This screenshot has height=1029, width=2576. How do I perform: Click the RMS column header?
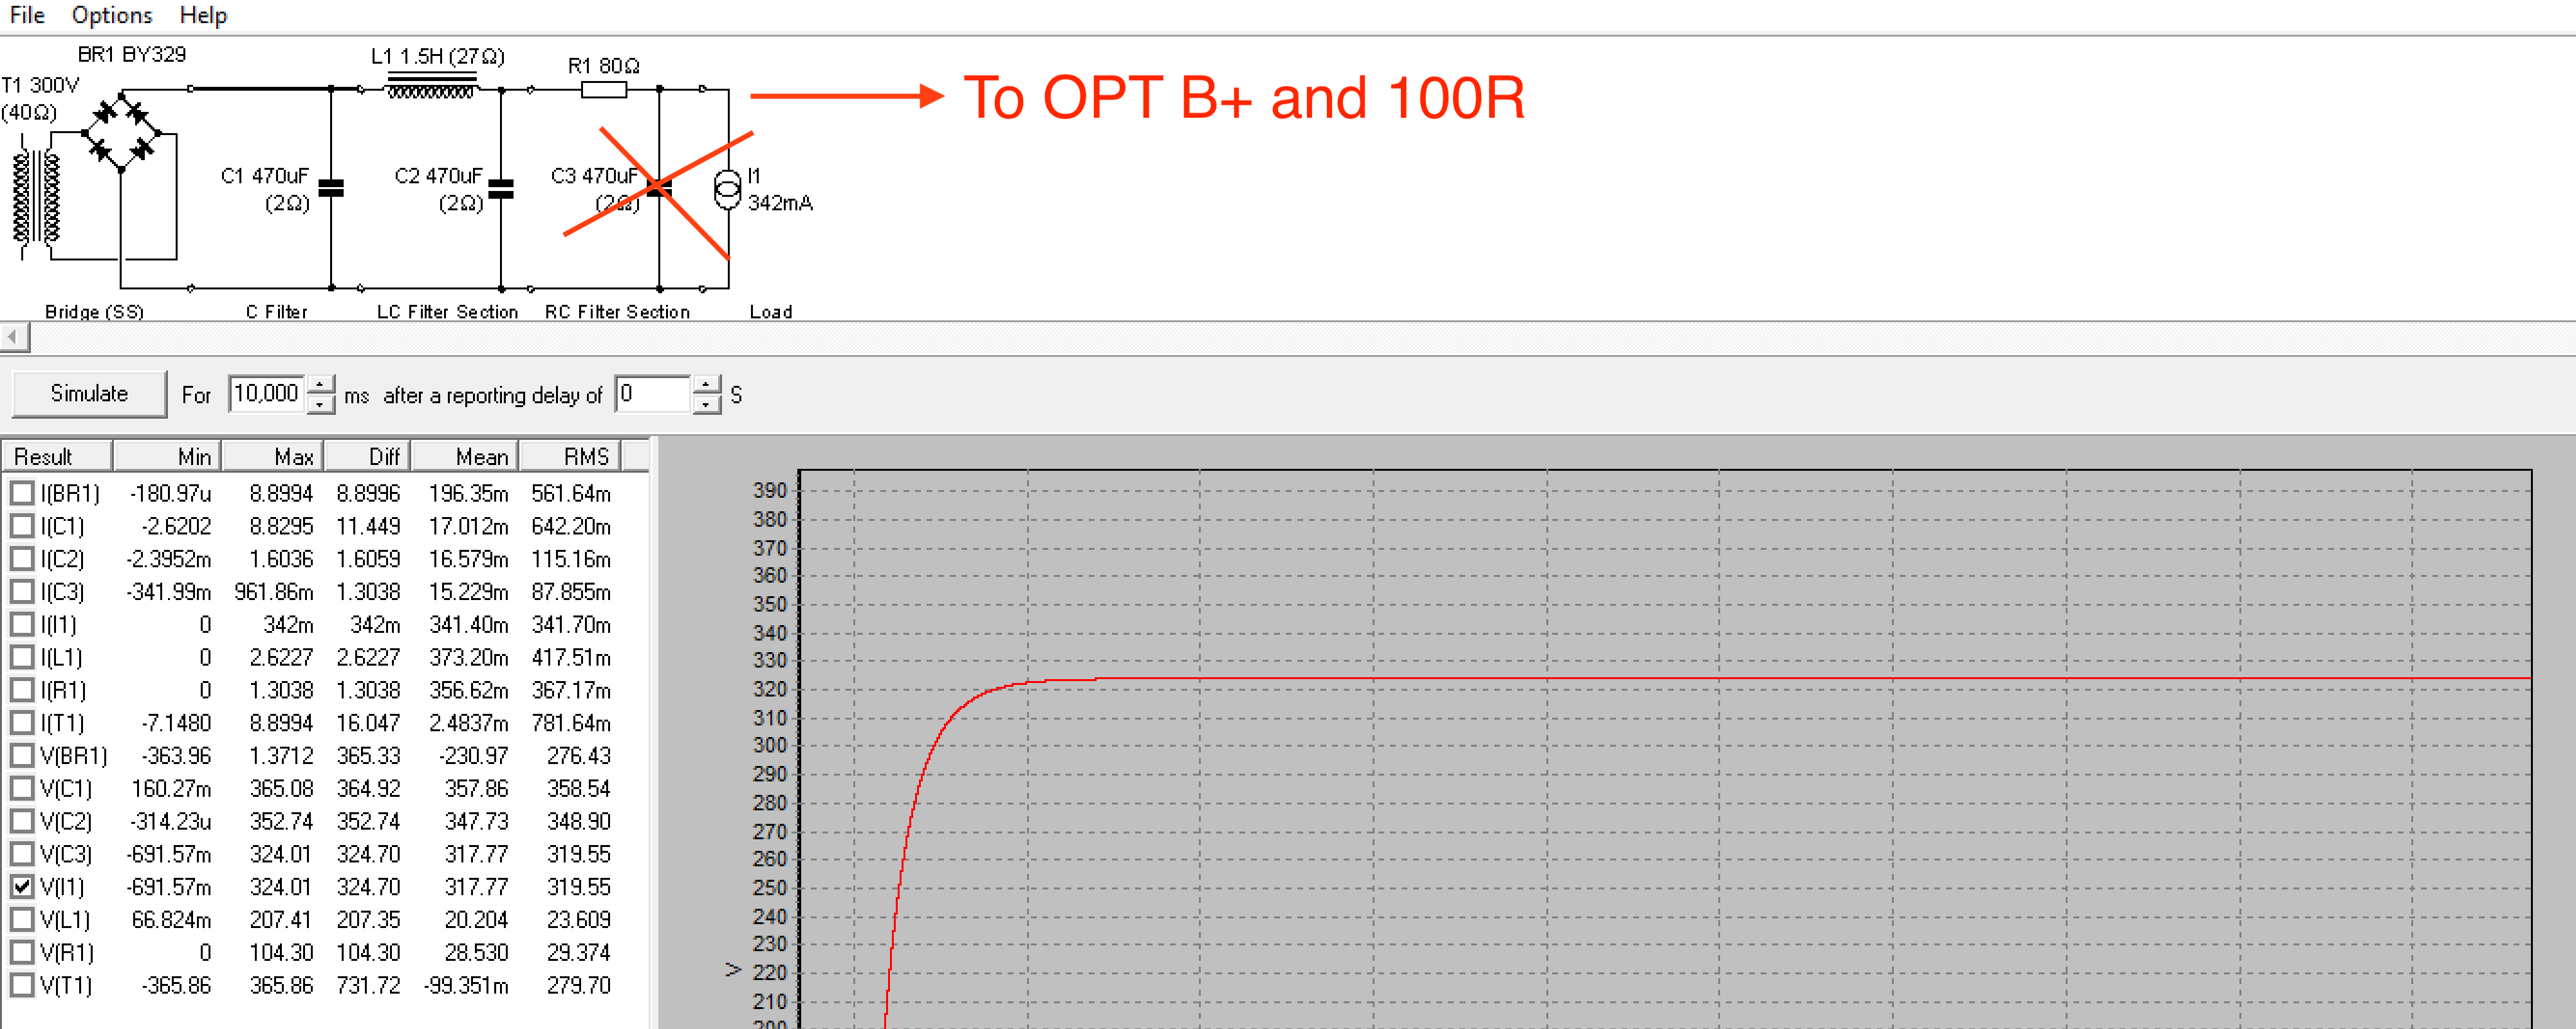[x=570, y=457]
